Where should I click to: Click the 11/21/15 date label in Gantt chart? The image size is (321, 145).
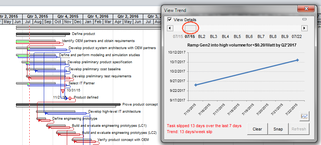[60, 97]
